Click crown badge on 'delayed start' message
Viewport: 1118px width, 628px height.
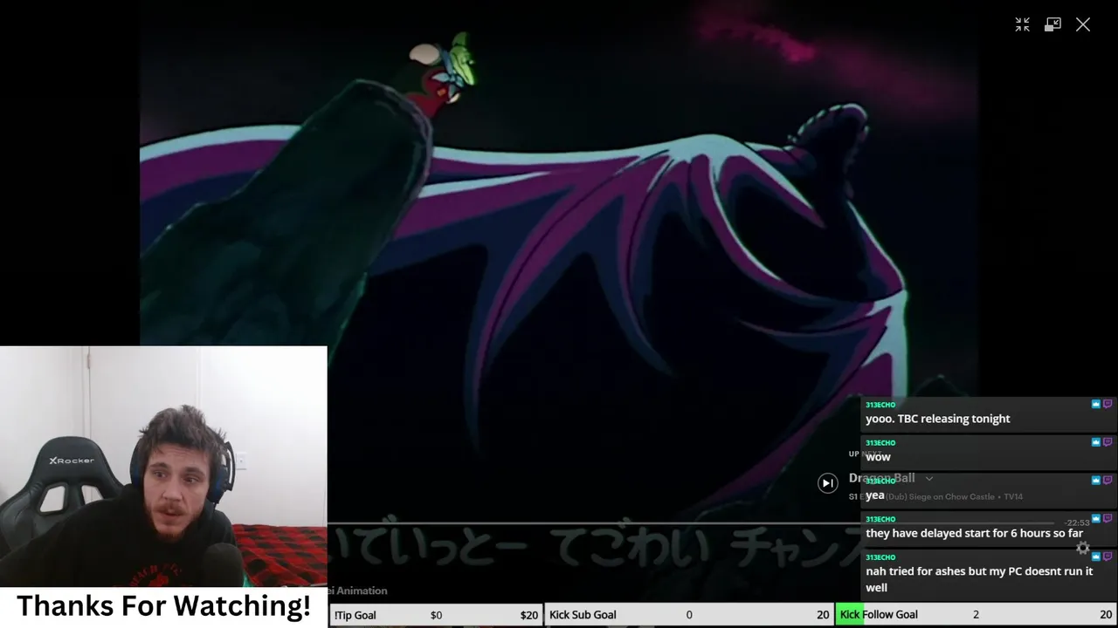[x=1095, y=518]
